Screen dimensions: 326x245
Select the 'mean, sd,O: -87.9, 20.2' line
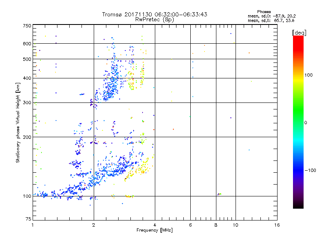271,16
